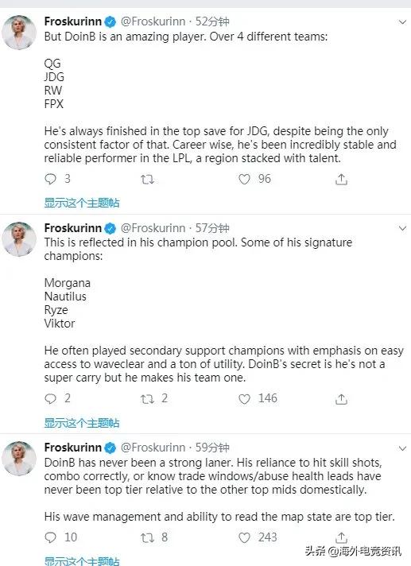Like the tweet with 96 likes
Image resolution: width=411 pixels, height=566 pixels.
[x=244, y=179]
